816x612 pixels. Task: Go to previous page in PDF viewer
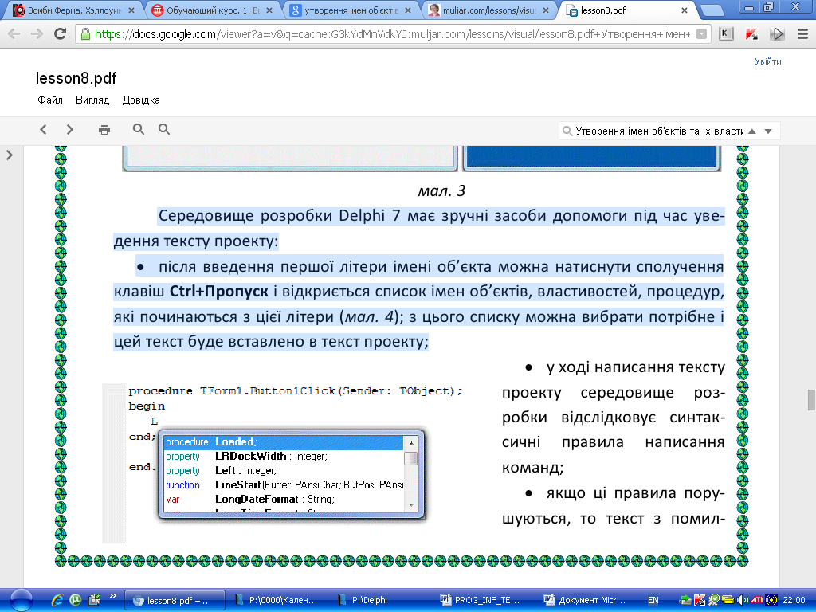tap(44, 130)
